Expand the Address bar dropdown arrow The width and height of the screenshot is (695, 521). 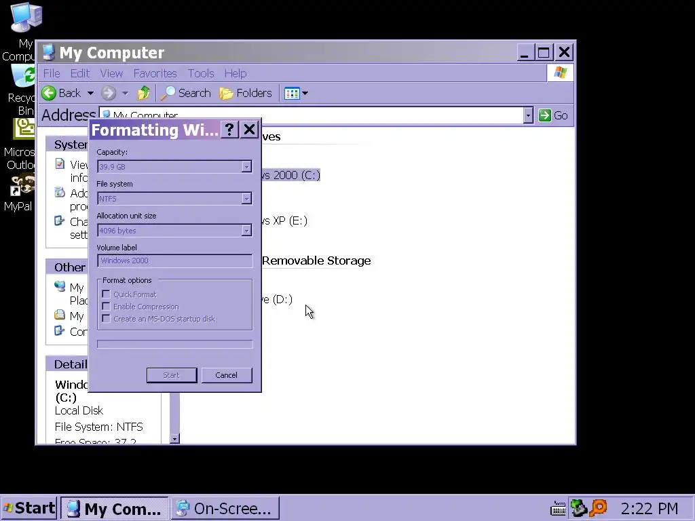tap(528, 115)
